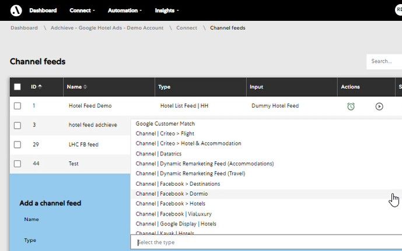Select Channel | Google Display | Hotels
This screenshot has height=251, width=402.
coord(176,224)
